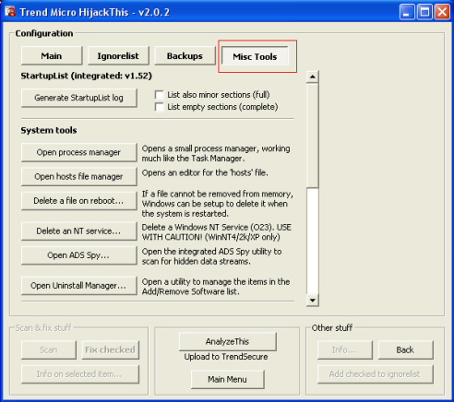The width and height of the screenshot is (454, 402).
Task: Click the vertical scrollbar thumb
Action: (313, 136)
